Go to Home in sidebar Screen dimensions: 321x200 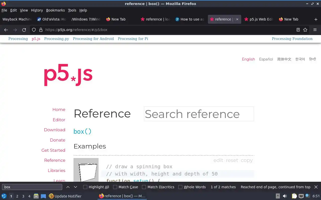(x=59, y=109)
